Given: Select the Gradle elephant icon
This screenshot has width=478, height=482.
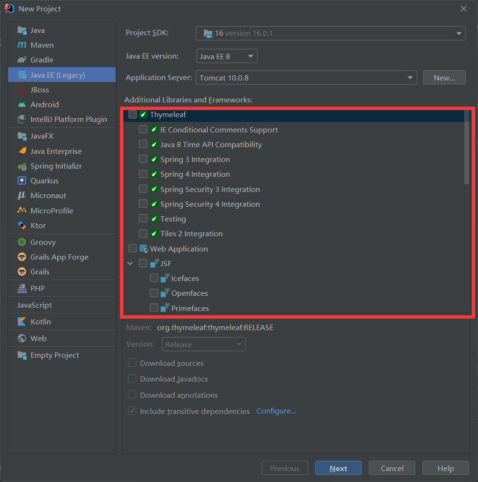Looking at the screenshot, I should click(22, 60).
